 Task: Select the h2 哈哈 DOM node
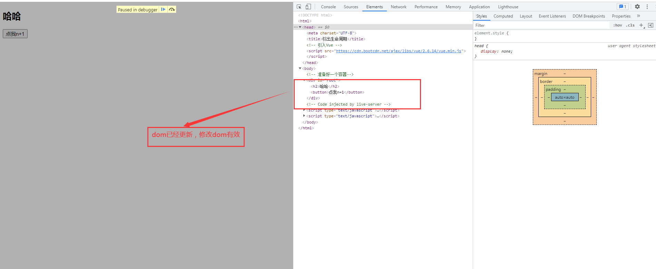[x=325, y=86]
